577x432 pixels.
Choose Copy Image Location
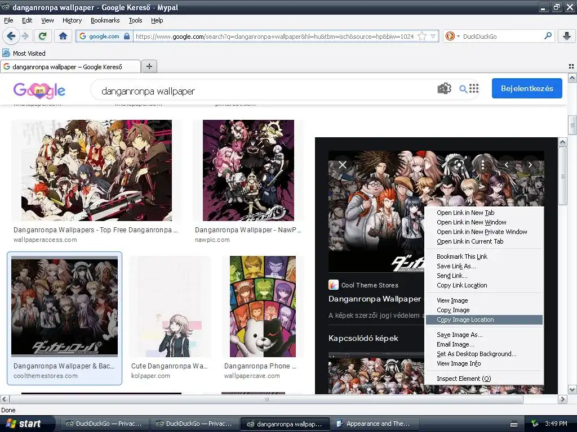[x=484, y=319]
